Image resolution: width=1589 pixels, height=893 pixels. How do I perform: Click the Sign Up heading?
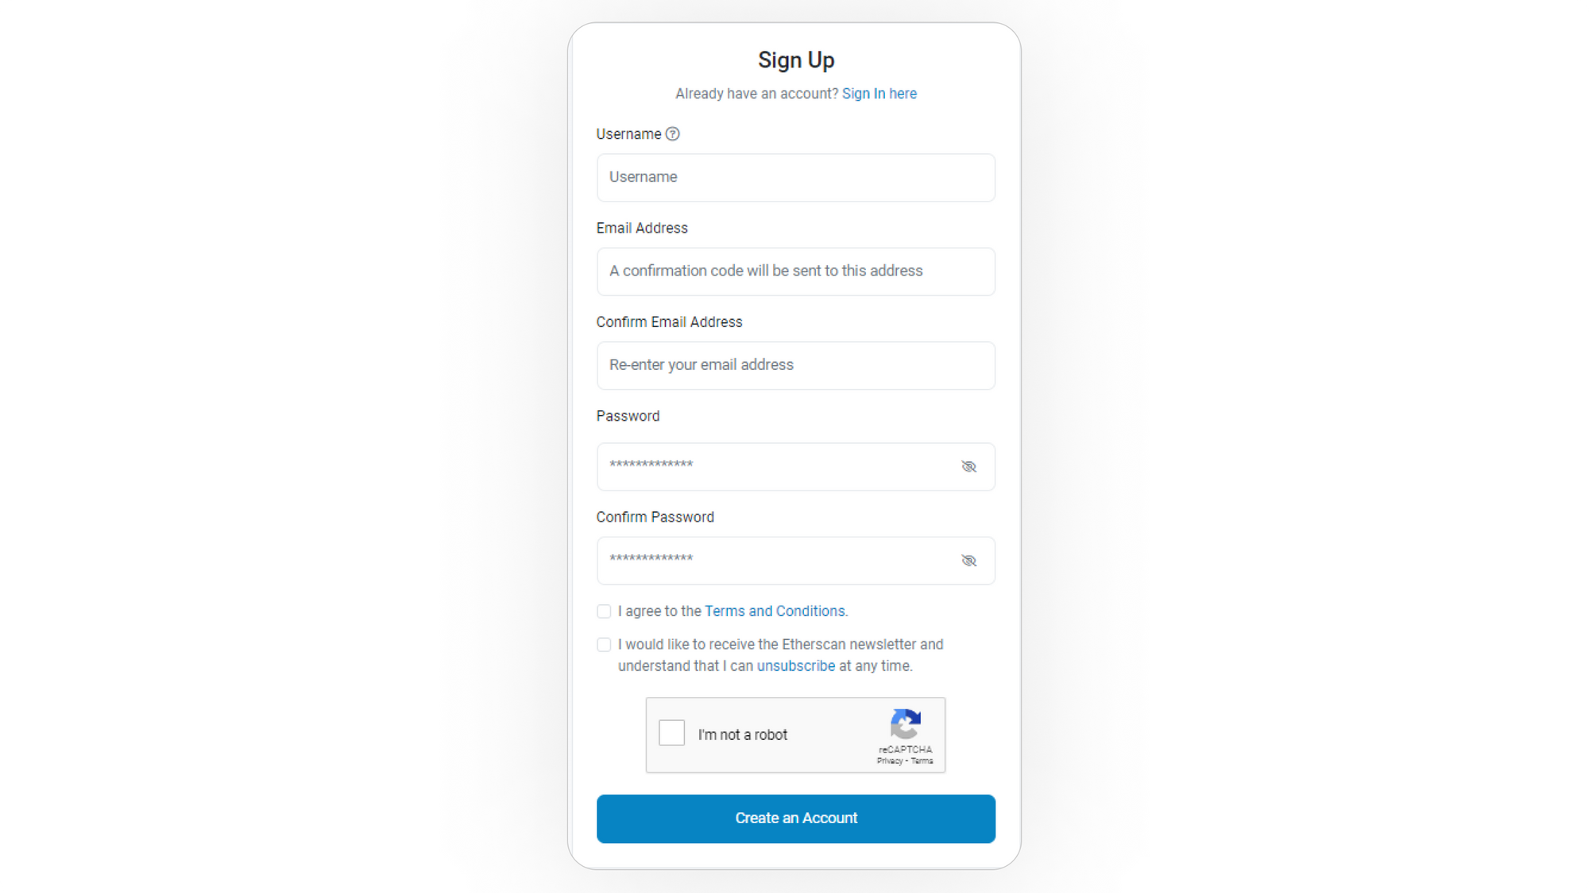coord(795,60)
